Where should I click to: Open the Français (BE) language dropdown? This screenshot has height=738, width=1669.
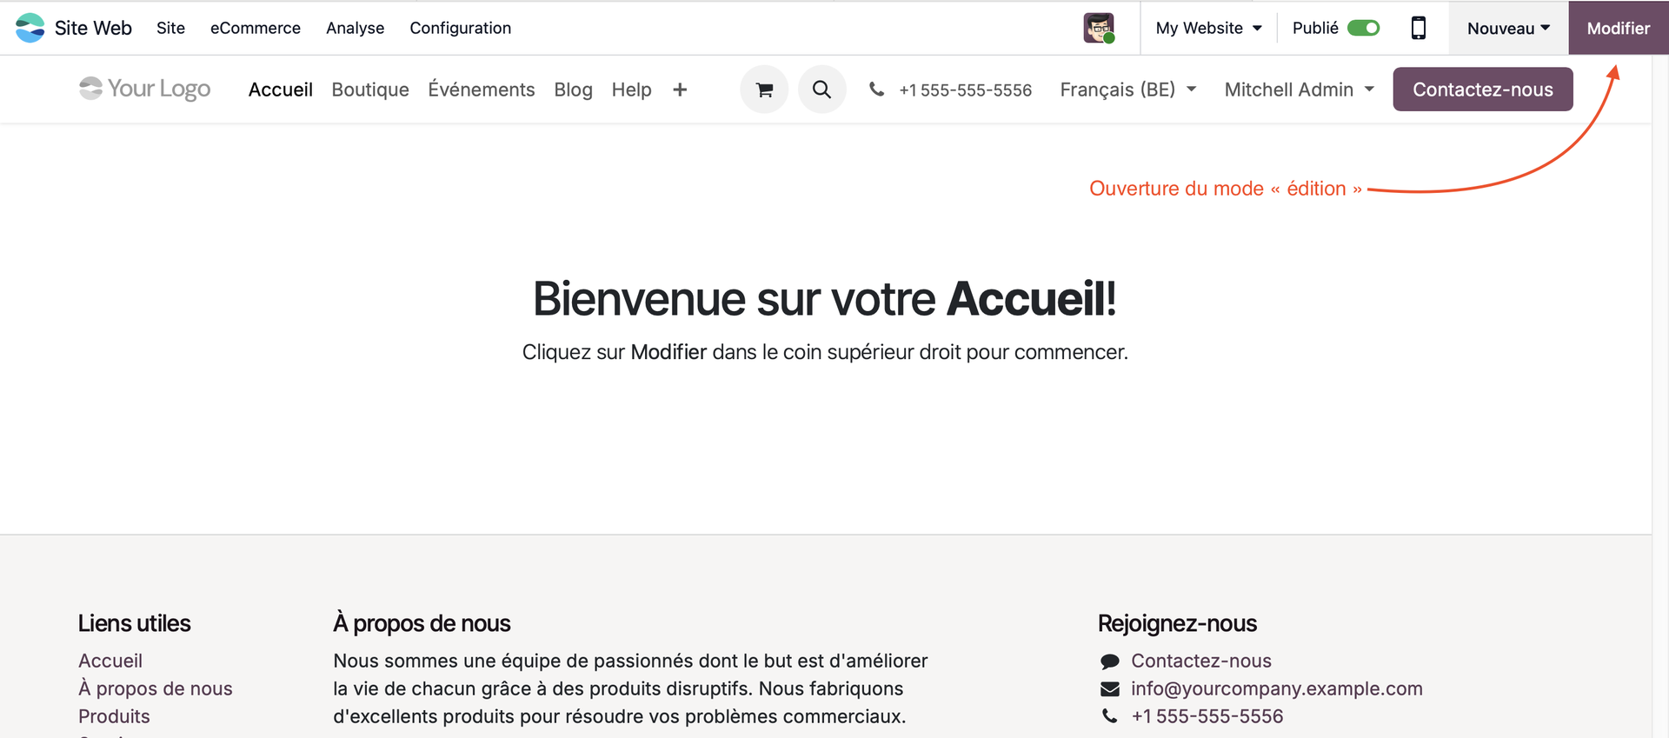point(1127,90)
